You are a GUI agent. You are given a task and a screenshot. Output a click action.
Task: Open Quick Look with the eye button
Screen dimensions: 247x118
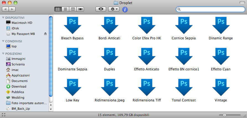[x=101, y=9]
